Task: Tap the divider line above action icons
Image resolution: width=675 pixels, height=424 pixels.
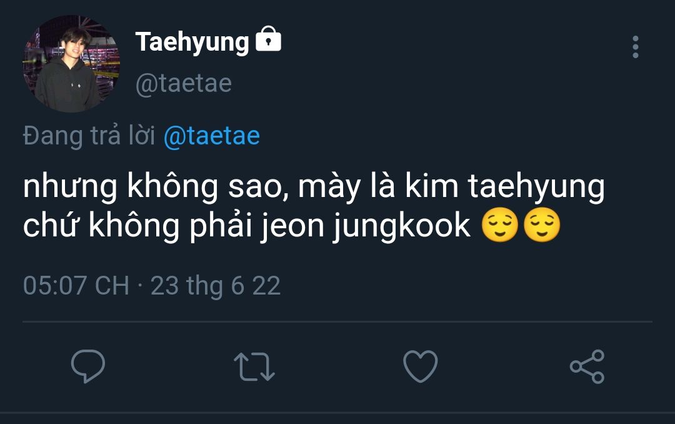Action: [x=337, y=322]
